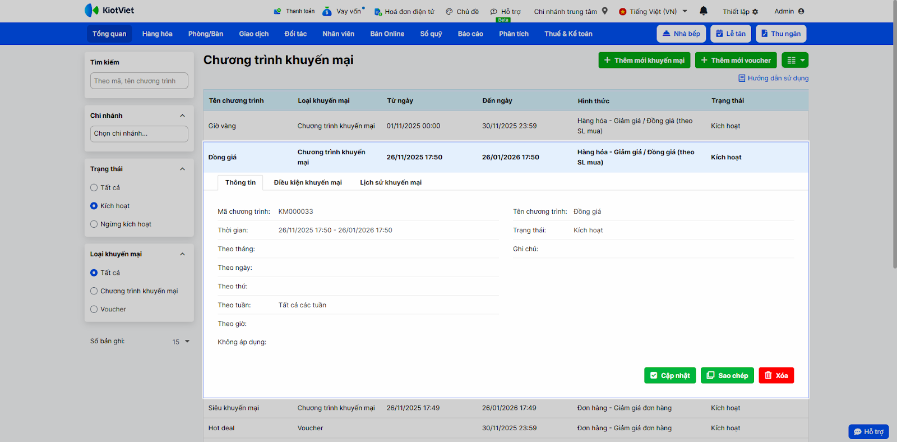Open the Hỗ trợ chat bubble
Viewport: 897px width, 442px height.
click(x=868, y=431)
